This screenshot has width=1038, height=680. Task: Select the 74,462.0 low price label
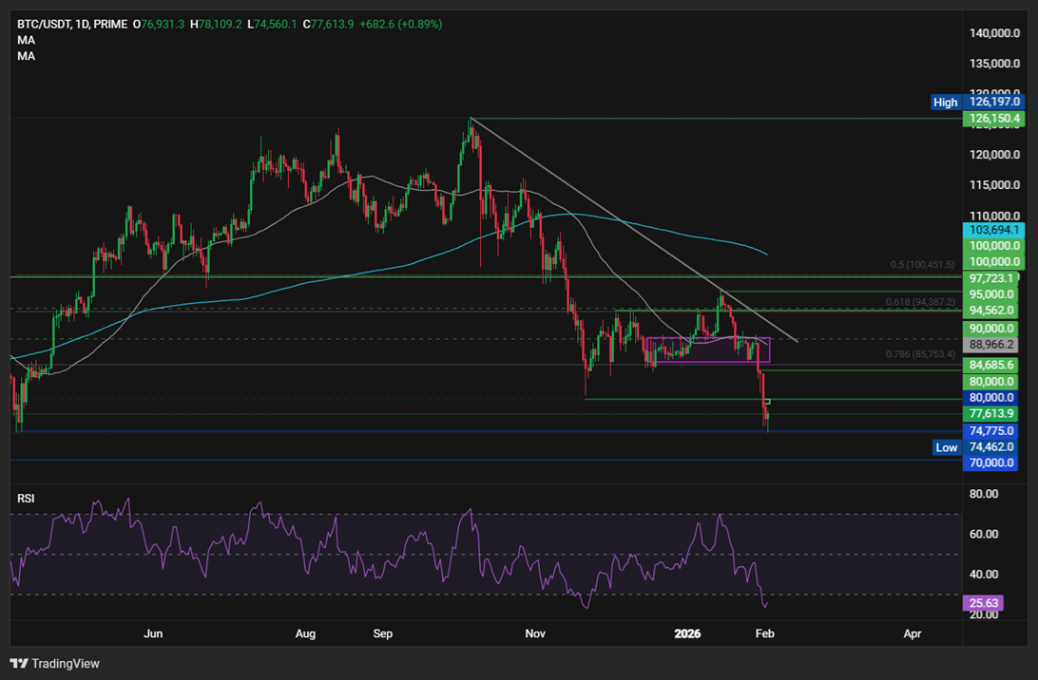[991, 446]
